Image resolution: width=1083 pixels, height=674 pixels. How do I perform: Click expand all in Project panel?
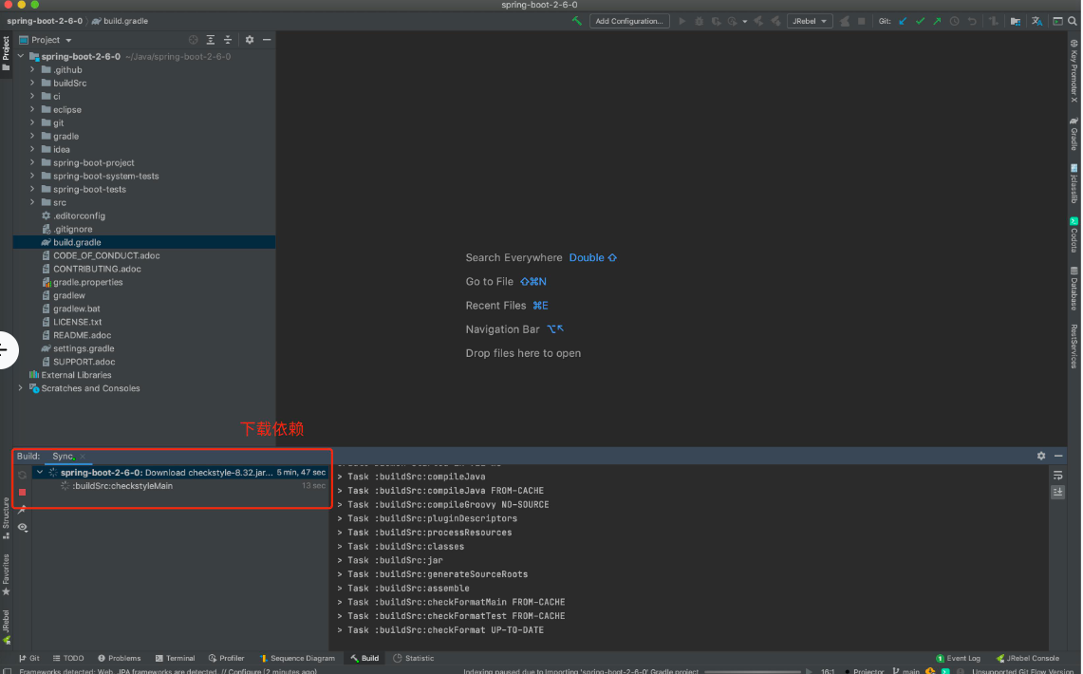coord(210,40)
